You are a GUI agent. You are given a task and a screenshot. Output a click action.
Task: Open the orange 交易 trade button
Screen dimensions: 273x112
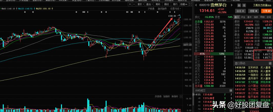266,11
